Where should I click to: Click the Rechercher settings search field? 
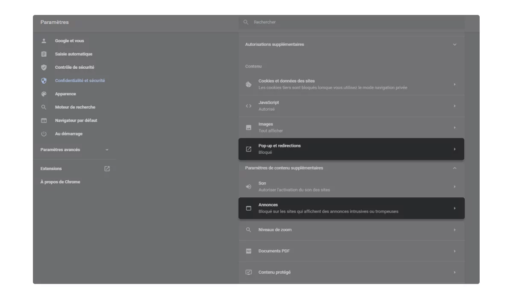(351, 22)
